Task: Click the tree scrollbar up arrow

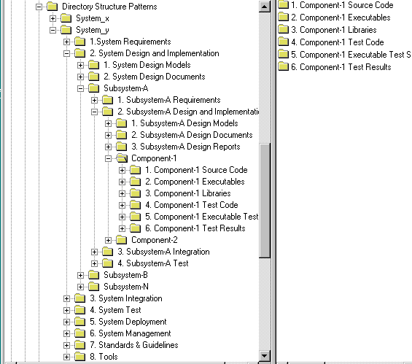Action: point(265,7)
